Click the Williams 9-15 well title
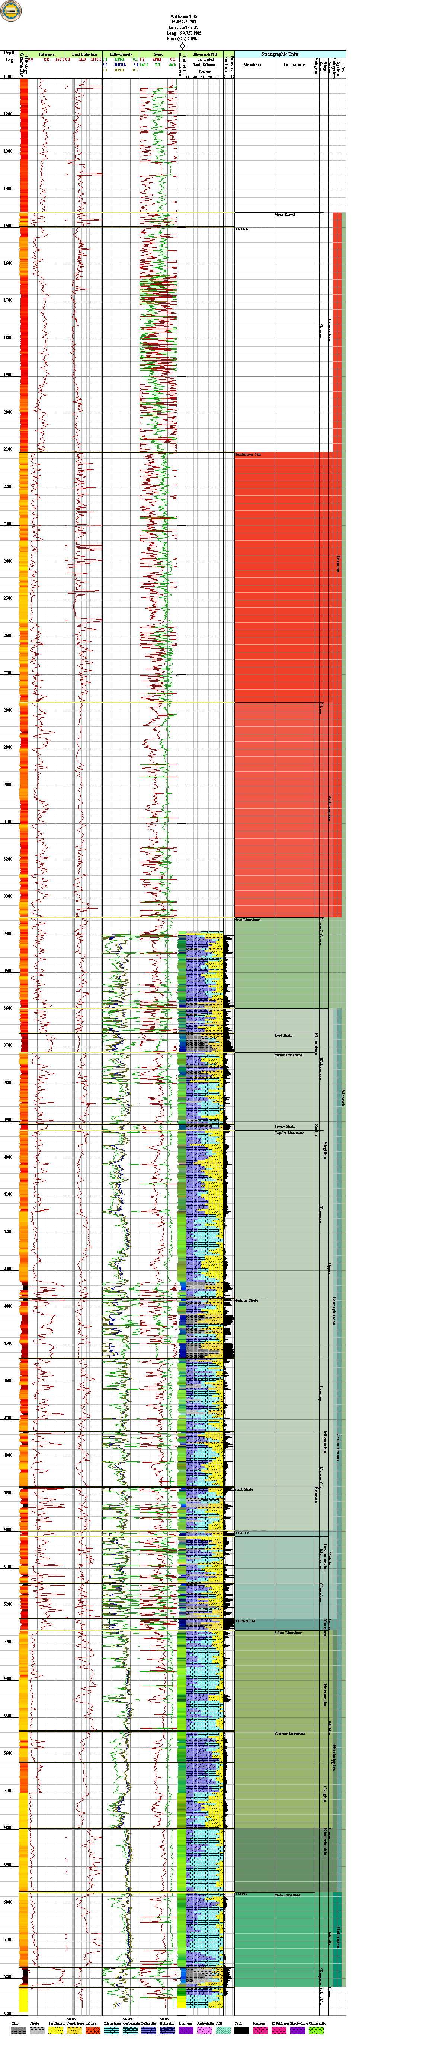439x2062 pixels. 184,15
